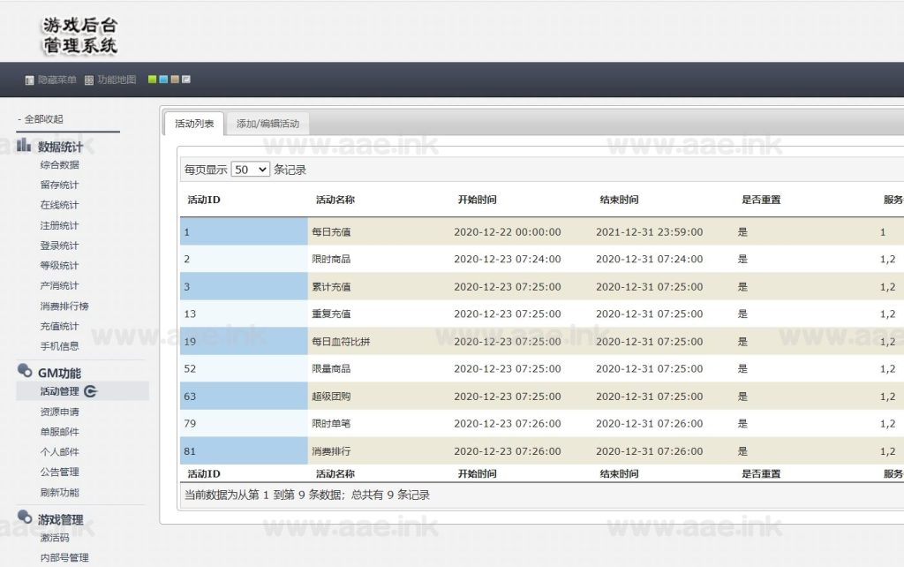Select the green theme color swatch
Screen dimensions: 904x567
pos(153,79)
